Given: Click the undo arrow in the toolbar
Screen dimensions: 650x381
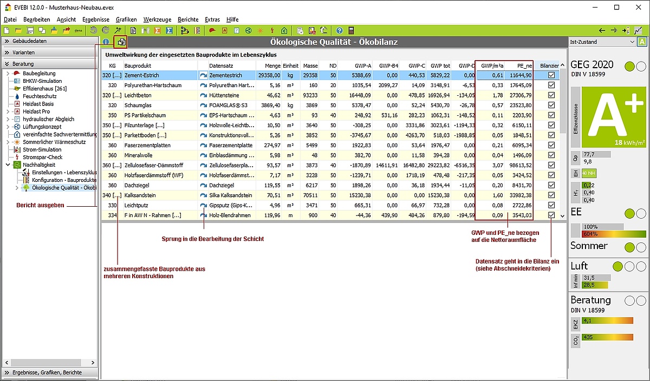Looking at the screenshot, I should [94, 30].
